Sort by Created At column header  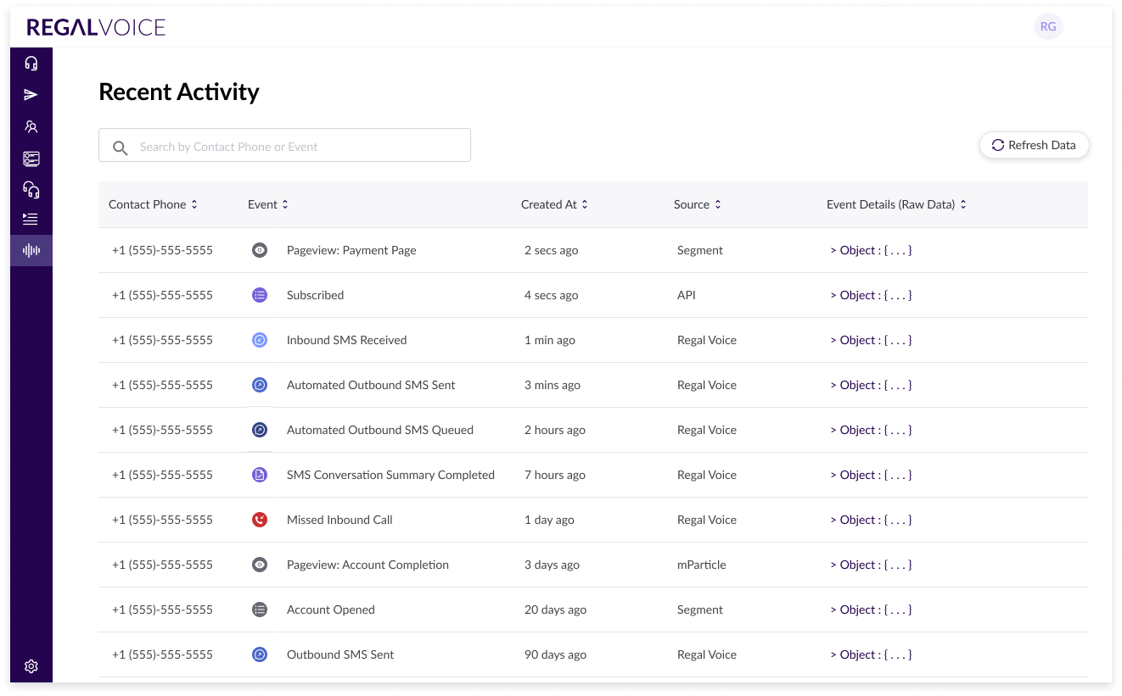tap(554, 204)
